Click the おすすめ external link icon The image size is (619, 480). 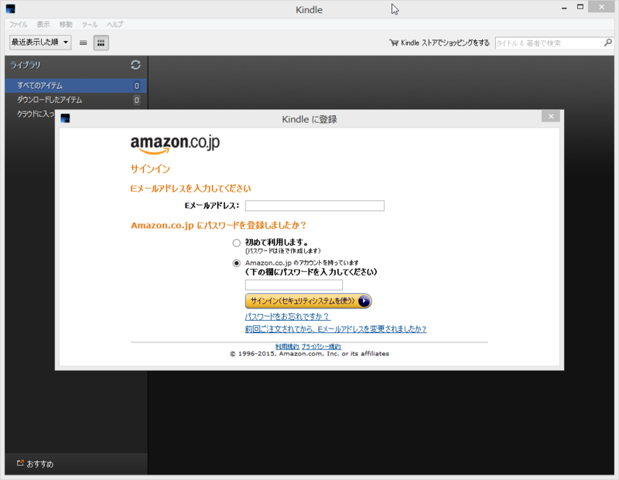point(20,463)
